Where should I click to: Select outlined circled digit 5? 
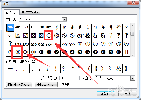pos(119,44)
